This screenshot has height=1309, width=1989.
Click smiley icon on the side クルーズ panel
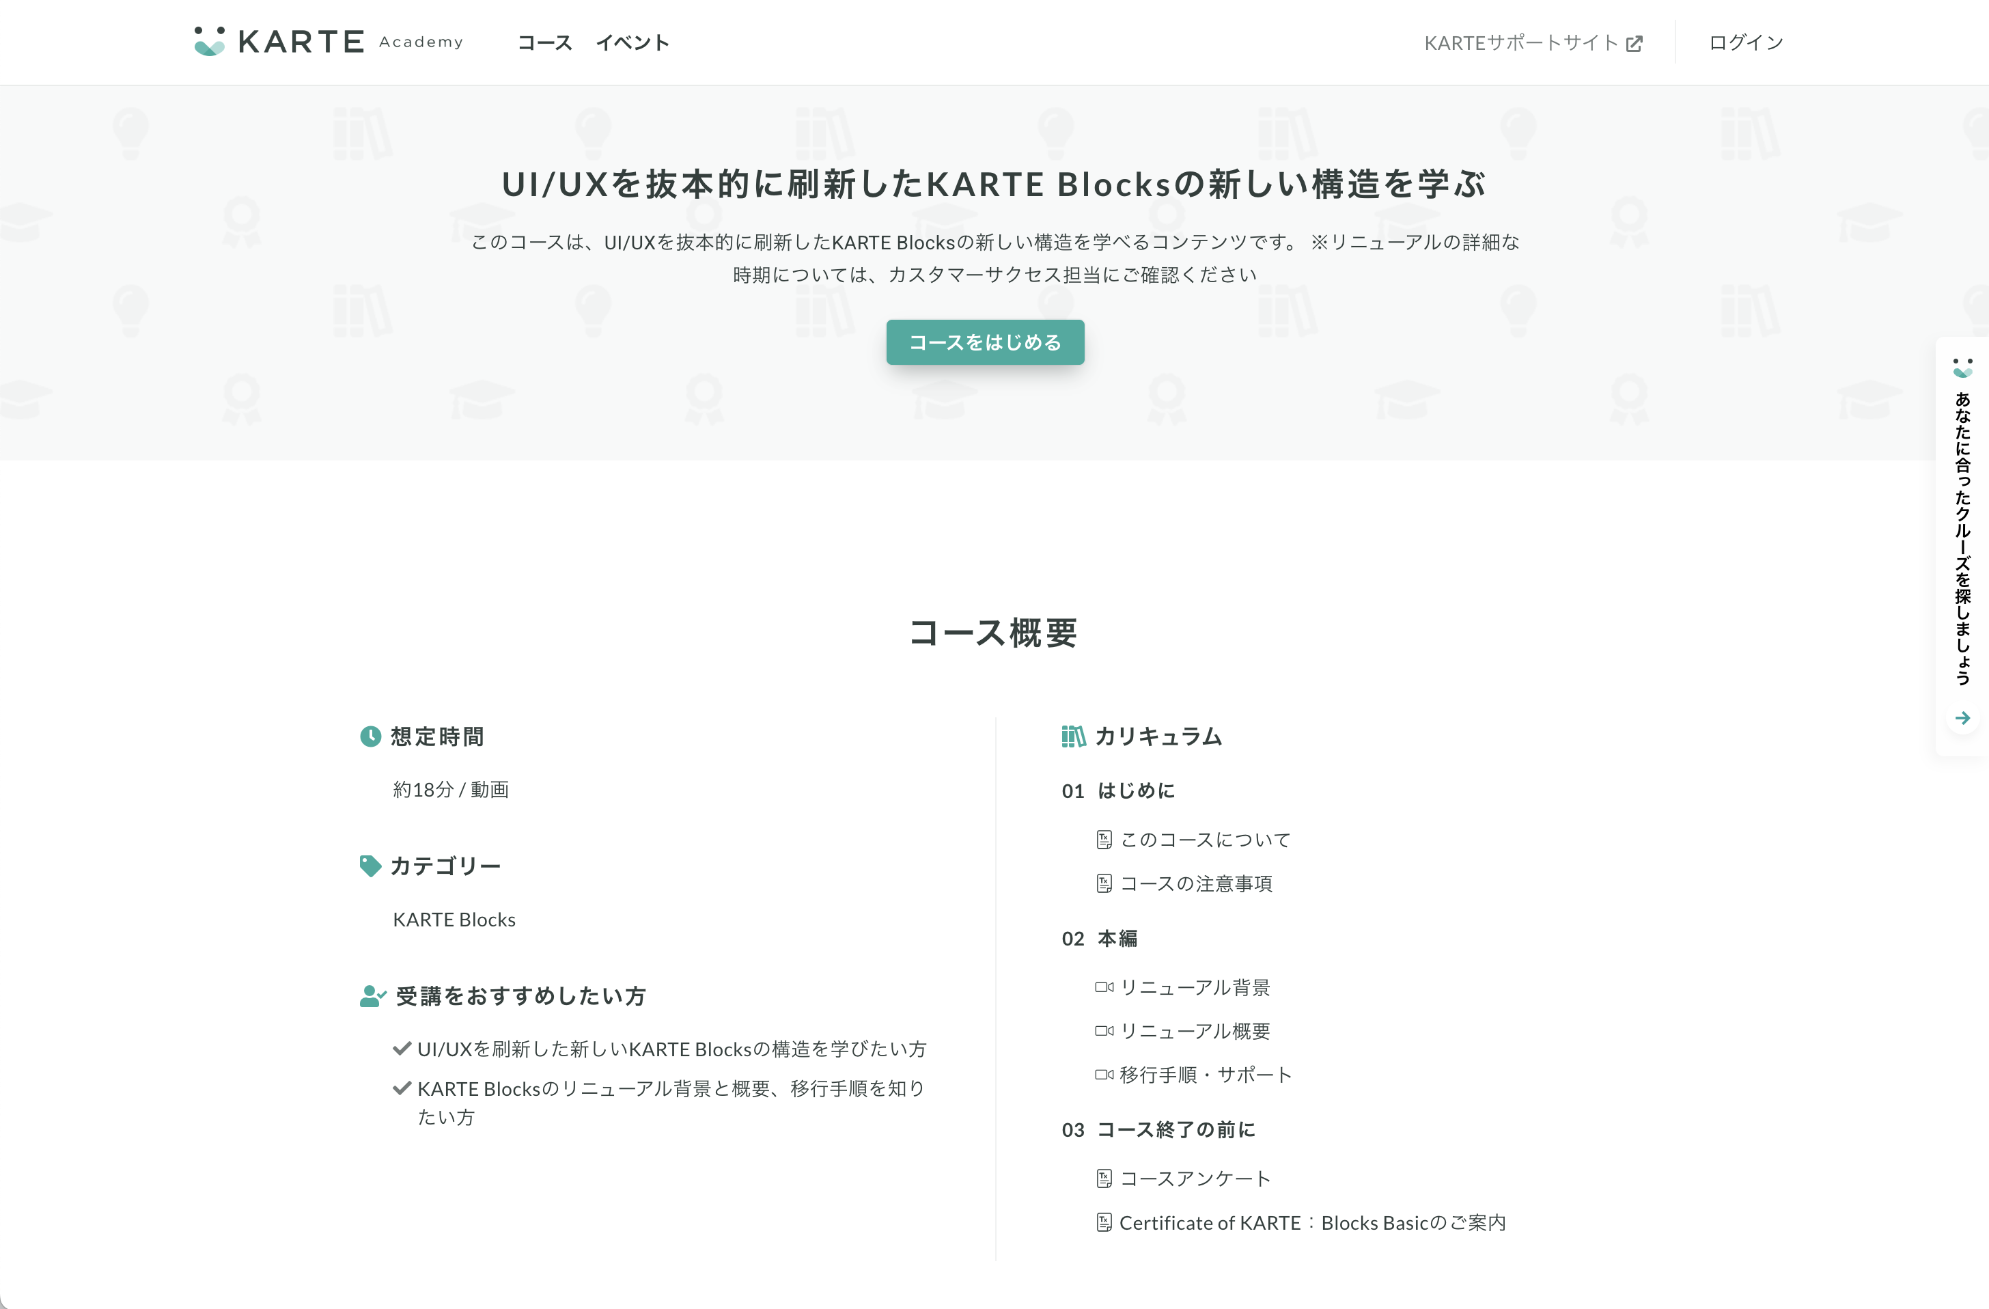(1962, 368)
